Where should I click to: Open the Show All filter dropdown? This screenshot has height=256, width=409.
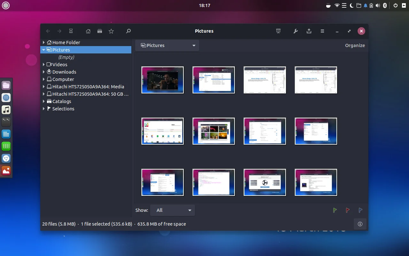tap(173, 210)
